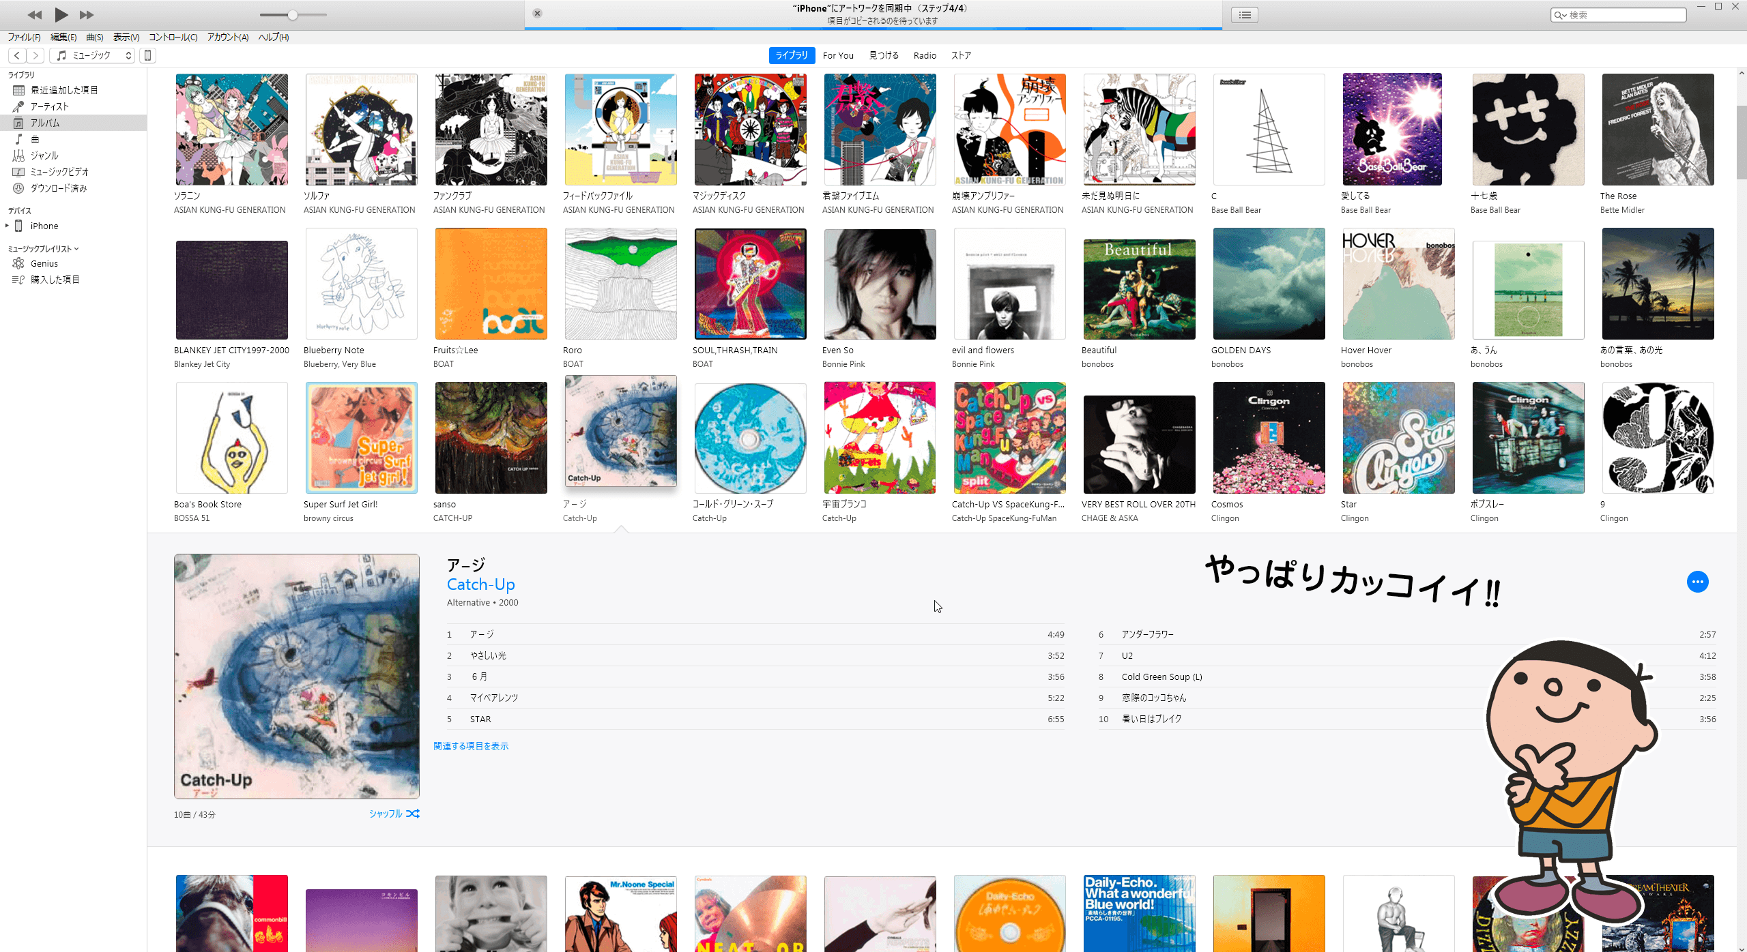Open the ヘルプ menu
The width and height of the screenshot is (1747, 952).
pyautogui.click(x=274, y=37)
